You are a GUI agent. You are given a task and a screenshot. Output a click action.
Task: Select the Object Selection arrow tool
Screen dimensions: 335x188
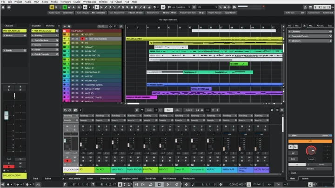pos(97,7)
